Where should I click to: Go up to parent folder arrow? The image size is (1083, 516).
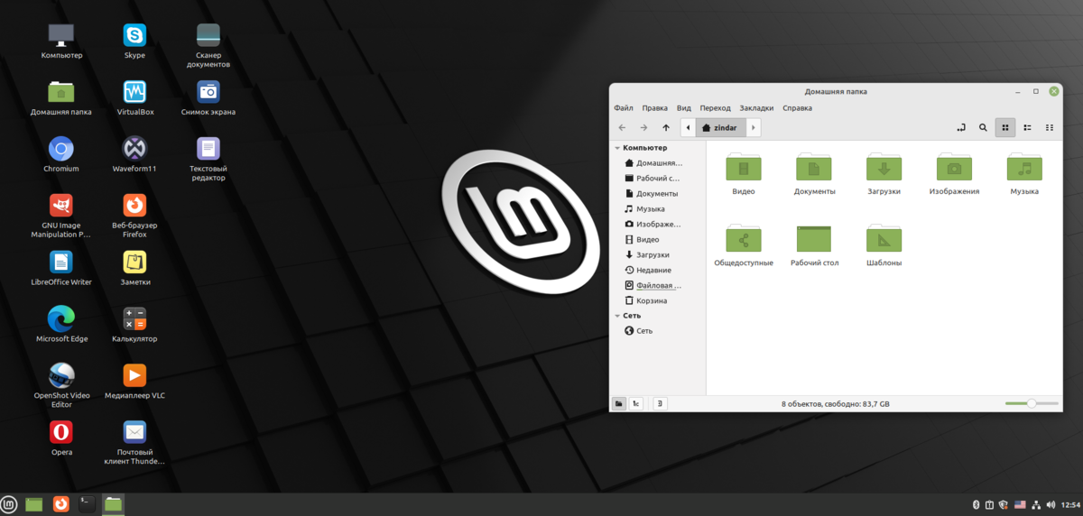click(x=666, y=128)
